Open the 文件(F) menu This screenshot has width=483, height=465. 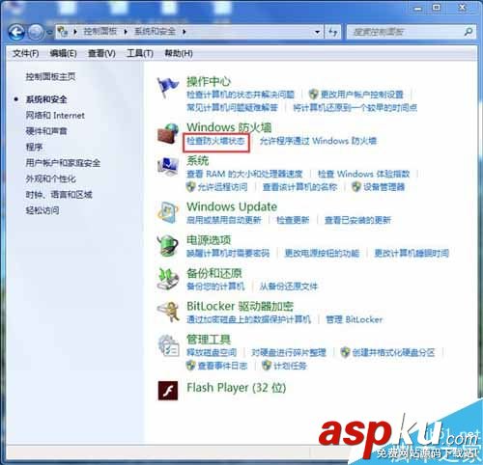pyautogui.click(x=25, y=53)
